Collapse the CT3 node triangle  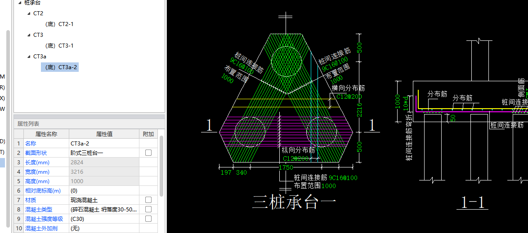[29, 35]
